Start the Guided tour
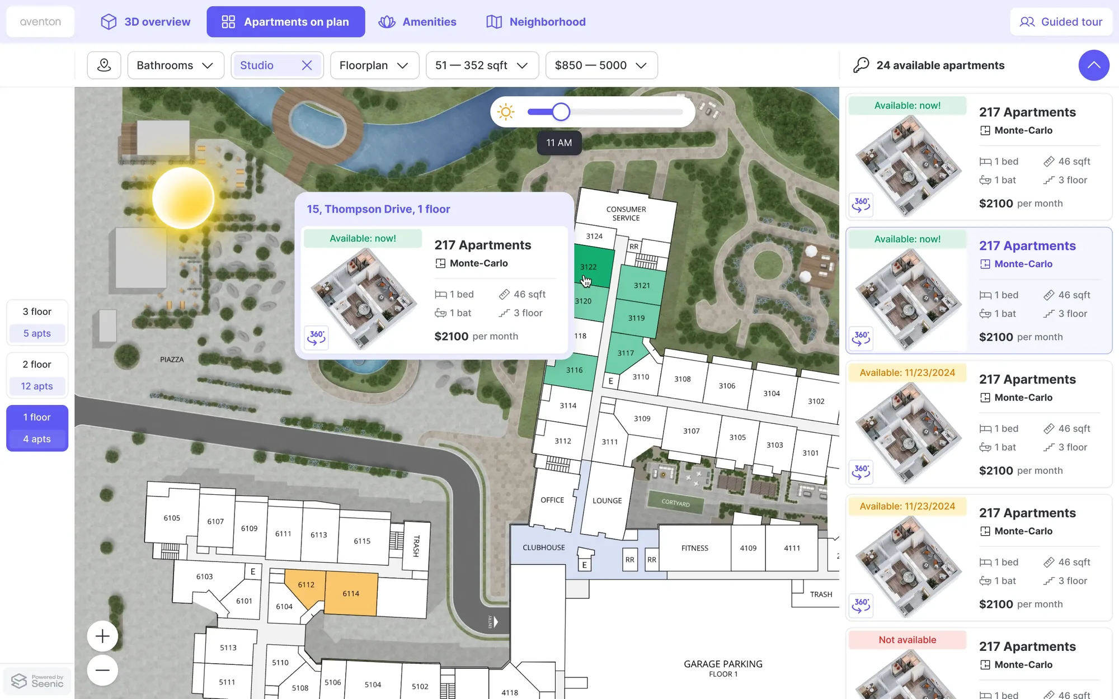The height and width of the screenshot is (699, 1119). pyautogui.click(x=1061, y=22)
